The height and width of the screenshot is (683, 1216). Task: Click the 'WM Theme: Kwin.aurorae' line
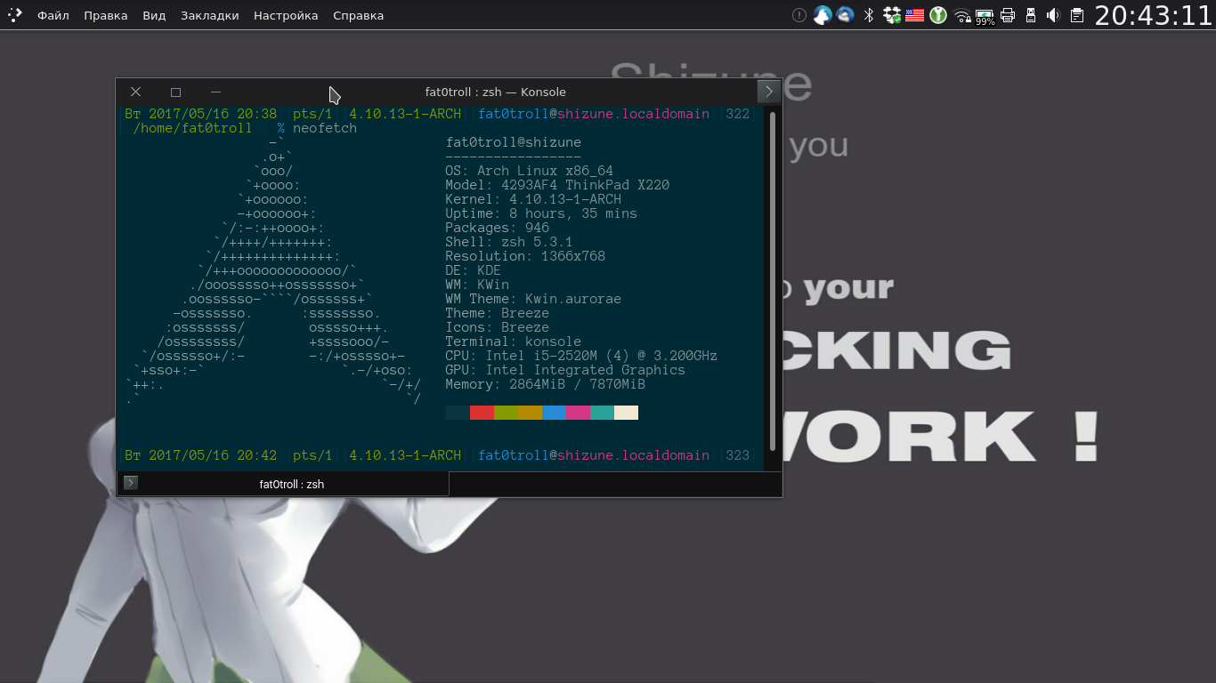[533, 299]
